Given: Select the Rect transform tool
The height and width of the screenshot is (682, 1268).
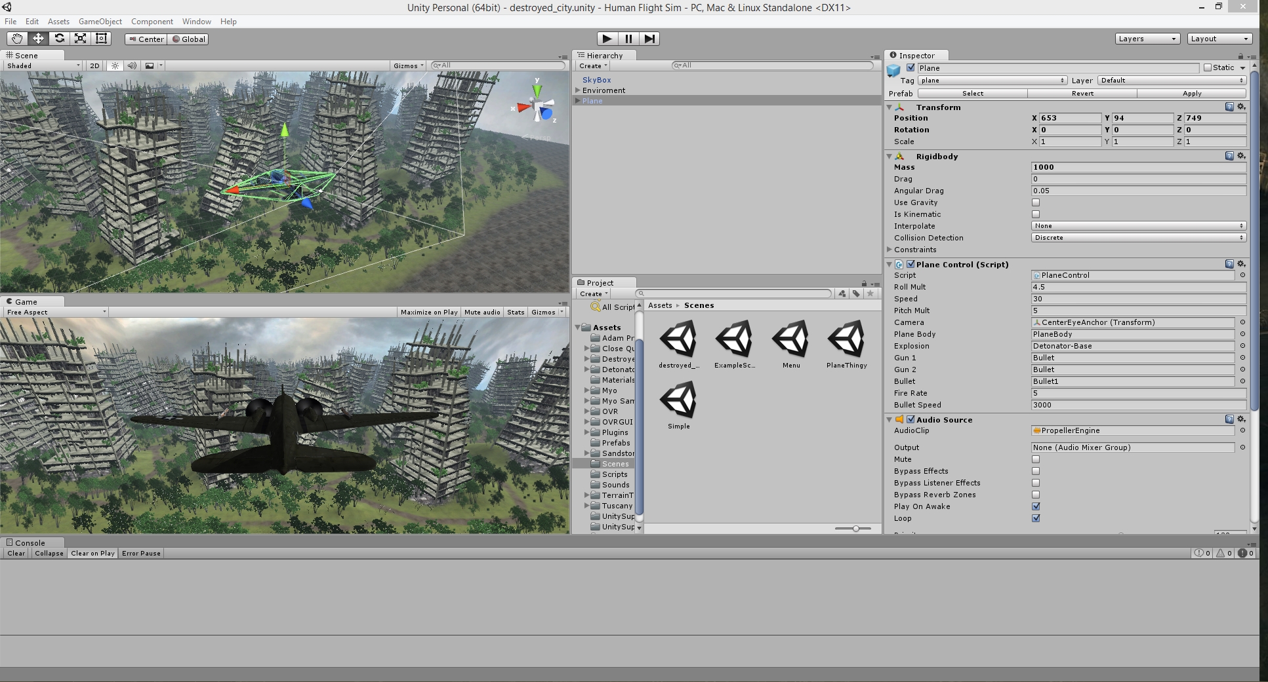Looking at the screenshot, I should pos(101,39).
